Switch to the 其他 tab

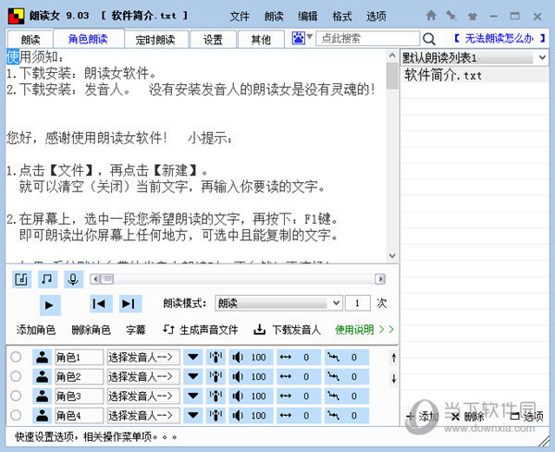click(261, 40)
